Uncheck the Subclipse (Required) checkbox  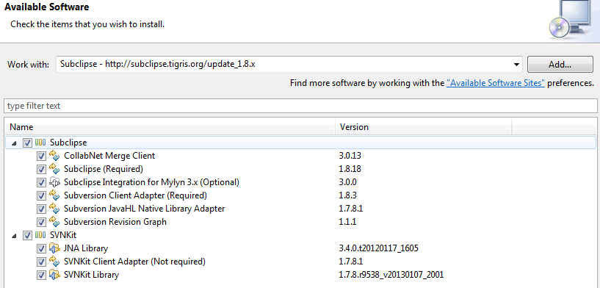[41, 169]
